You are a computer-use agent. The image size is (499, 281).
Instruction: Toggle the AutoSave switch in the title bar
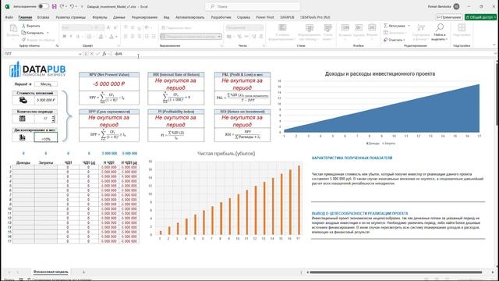pyautogui.click(x=43, y=6)
